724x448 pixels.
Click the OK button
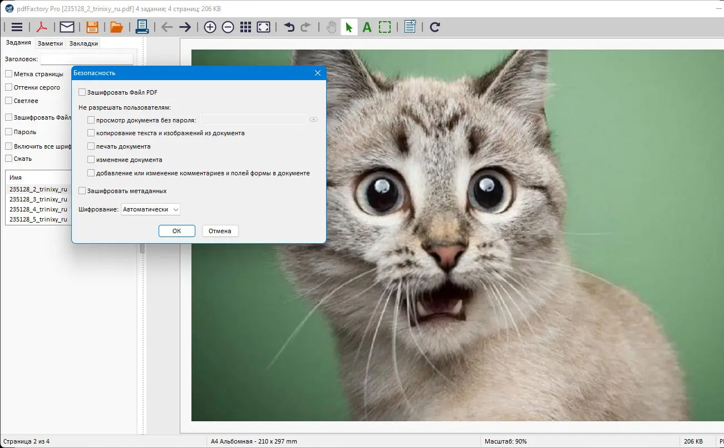point(176,231)
